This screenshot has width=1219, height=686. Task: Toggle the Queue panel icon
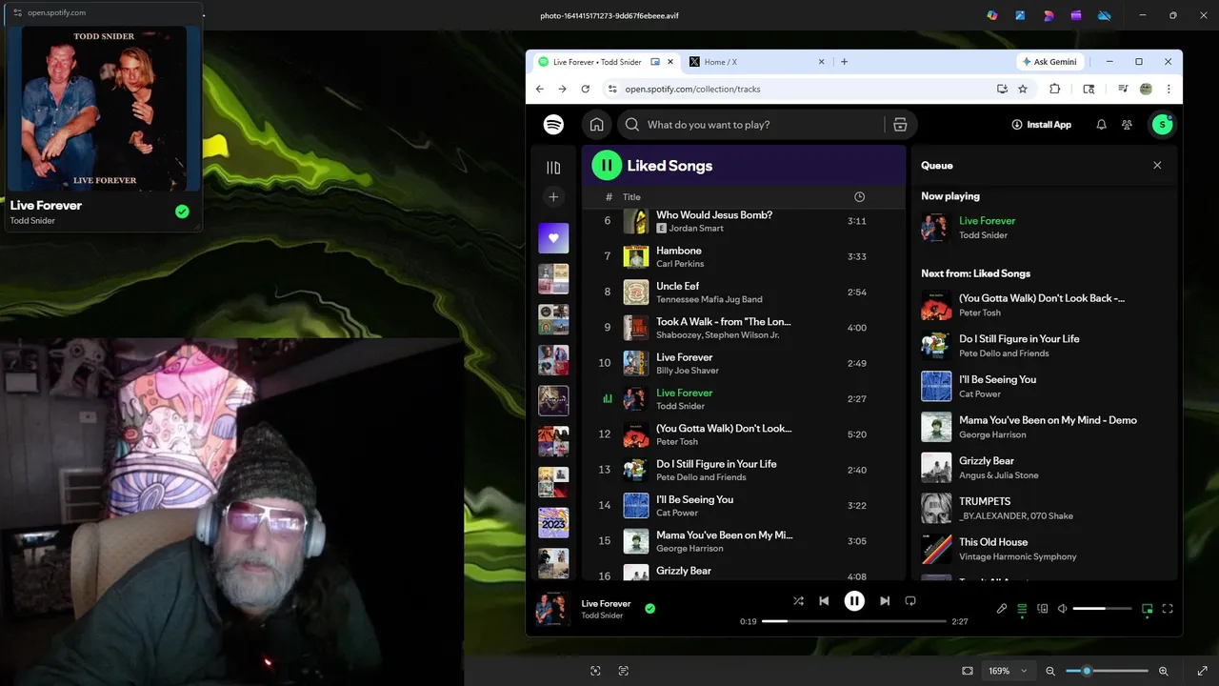pos(1022,609)
